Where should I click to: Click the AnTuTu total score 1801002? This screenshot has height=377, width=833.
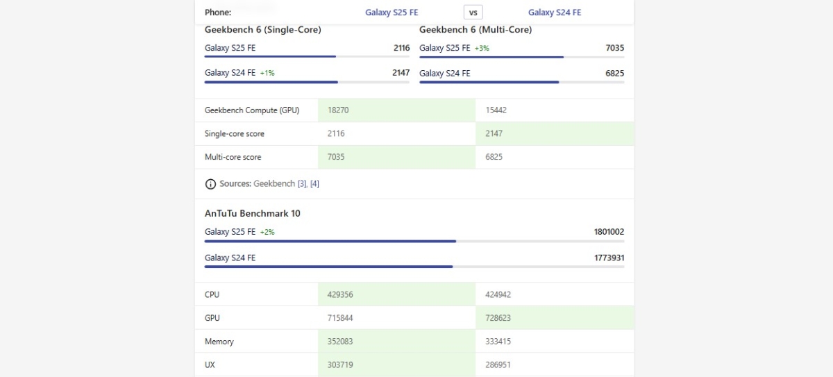click(x=609, y=232)
